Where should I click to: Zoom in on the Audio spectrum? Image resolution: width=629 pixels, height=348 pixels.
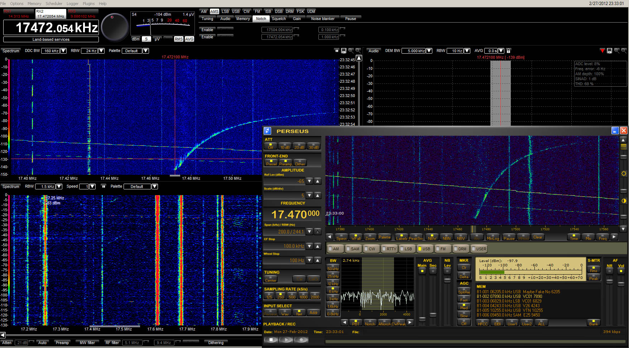pyautogui.click(x=616, y=51)
